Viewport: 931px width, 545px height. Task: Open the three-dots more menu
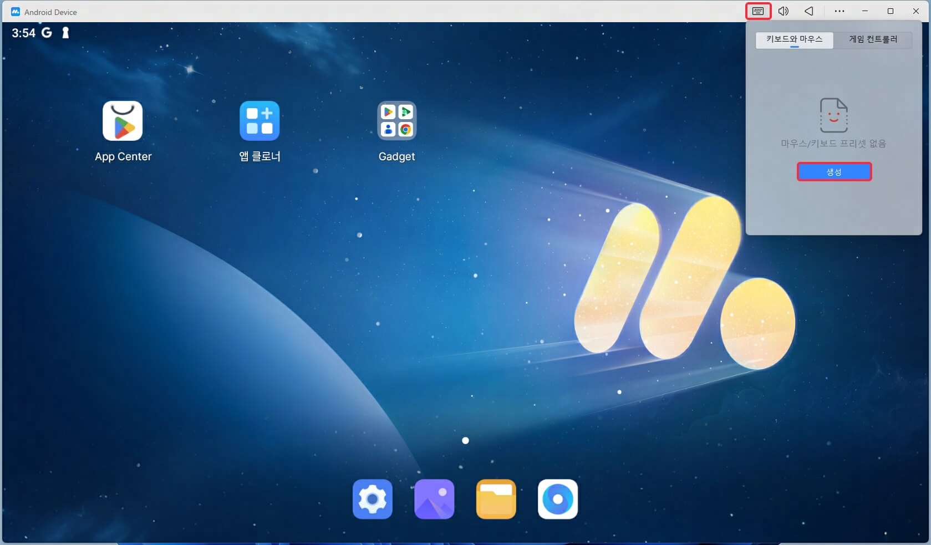click(840, 11)
